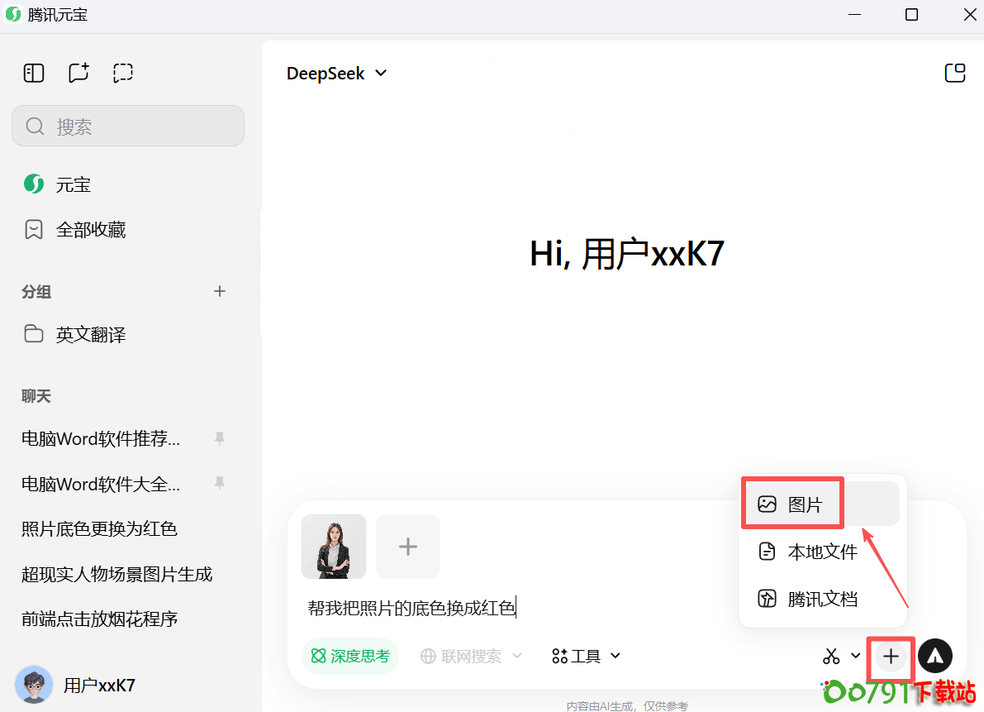The image size is (984, 712).
Task: Select 图片 from the upload menu
Action: [x=805, y=504]
